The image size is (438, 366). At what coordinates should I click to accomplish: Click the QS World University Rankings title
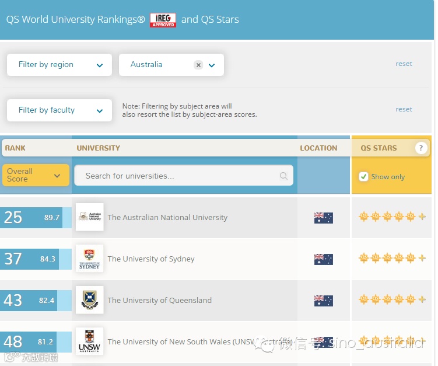click(76, 19)
